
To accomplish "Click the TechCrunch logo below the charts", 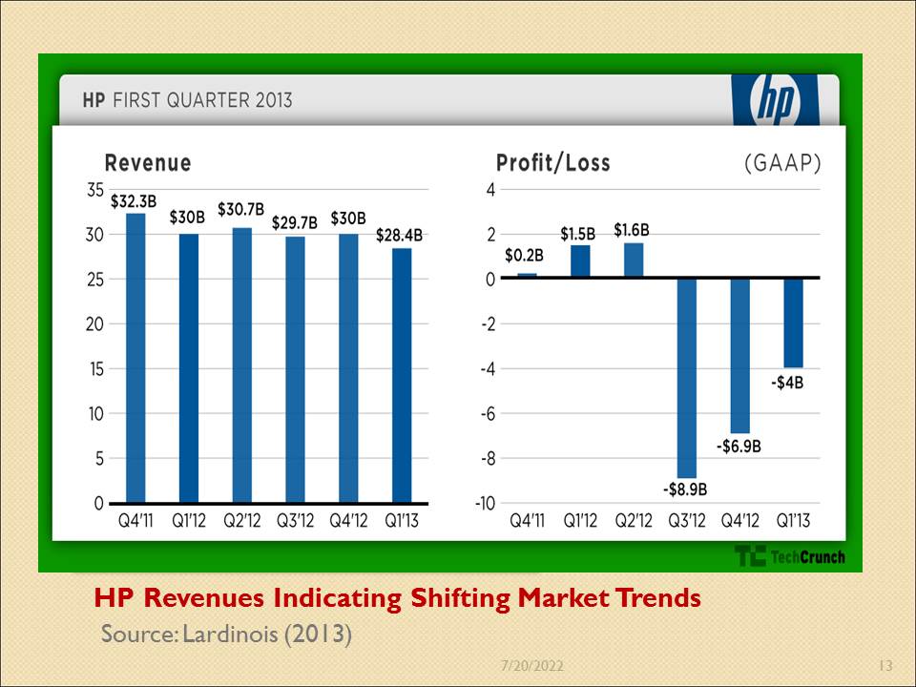I will [x=789, y=556].
